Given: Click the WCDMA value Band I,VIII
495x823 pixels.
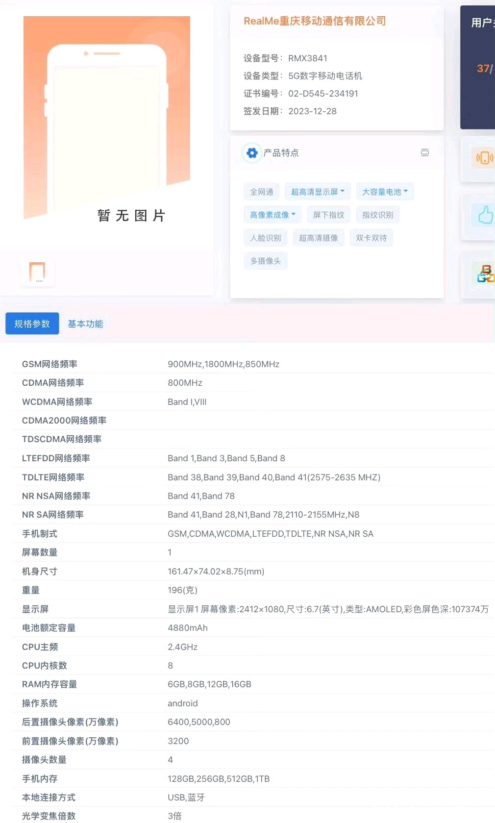Looking at the screenshot, I should click(187, 402).
